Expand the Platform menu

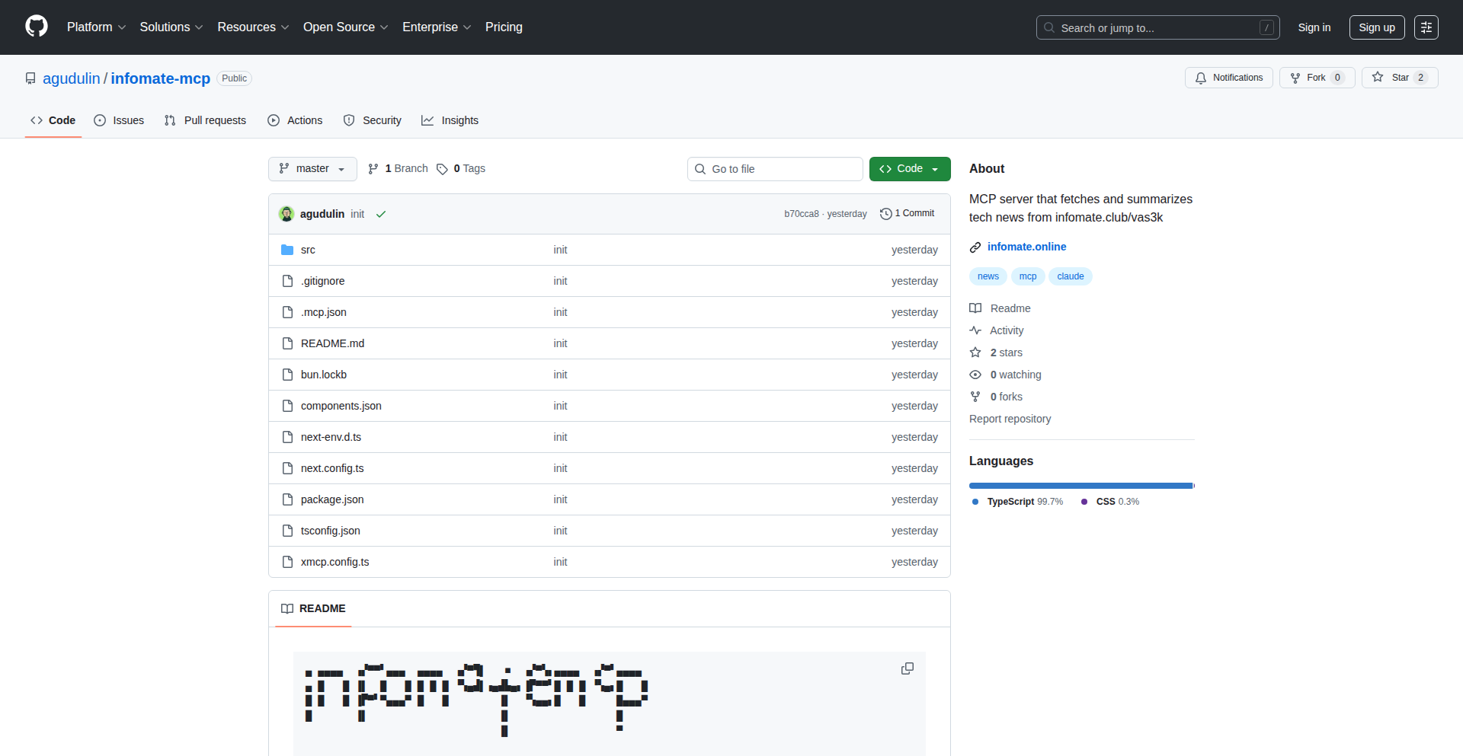pos(96,27)
